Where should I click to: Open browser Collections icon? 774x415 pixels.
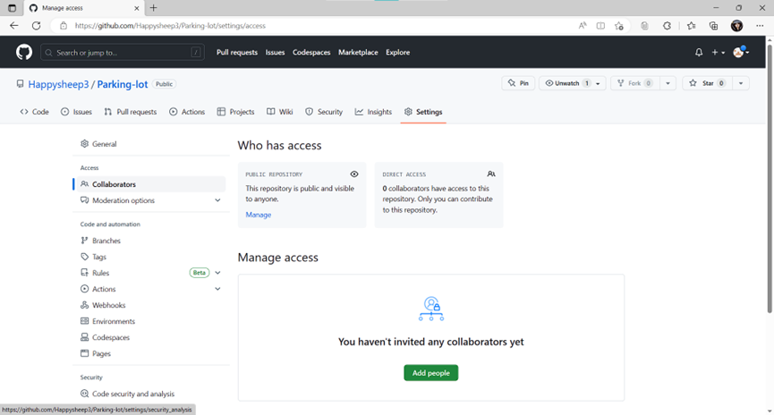pyautogui.click(x=713, y=26)
